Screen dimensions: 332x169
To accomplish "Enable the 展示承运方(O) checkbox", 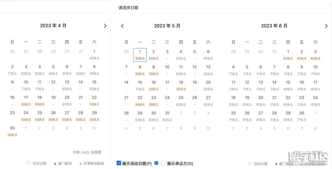I will pos(164,163).
